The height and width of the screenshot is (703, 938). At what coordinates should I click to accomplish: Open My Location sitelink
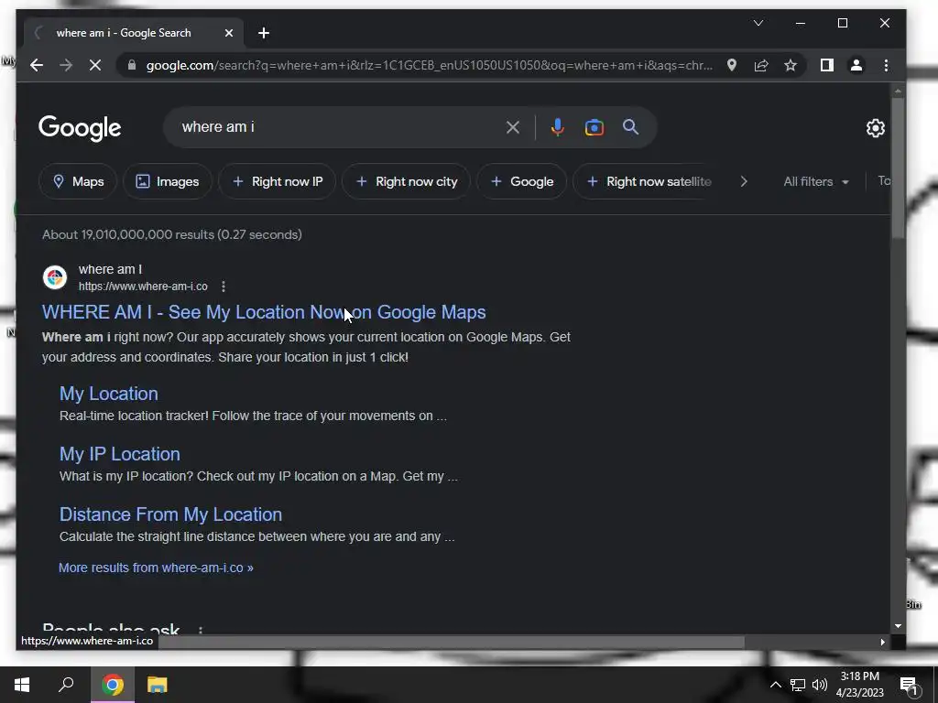pyautogui.click(x=109, y=394)
